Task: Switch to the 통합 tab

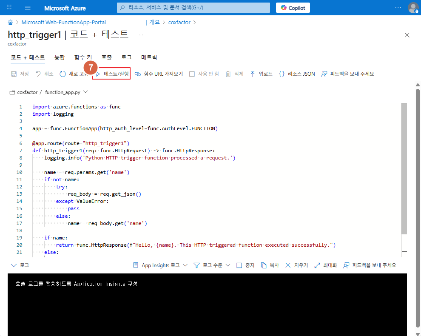Action: click(60, 57)
